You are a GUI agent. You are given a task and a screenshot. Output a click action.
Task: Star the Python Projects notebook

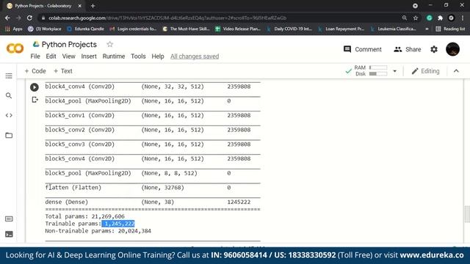click(109, 44)
